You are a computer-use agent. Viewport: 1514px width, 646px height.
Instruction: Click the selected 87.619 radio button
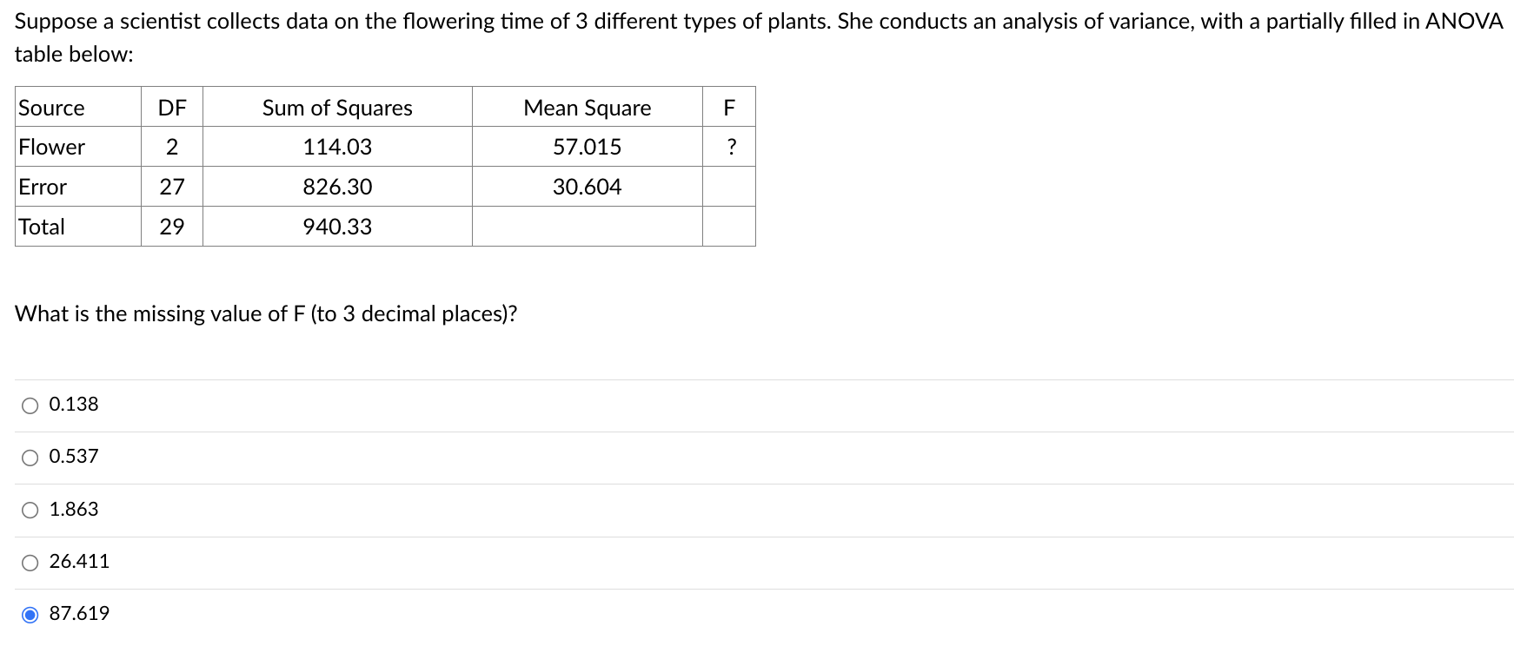coord(31,613)
